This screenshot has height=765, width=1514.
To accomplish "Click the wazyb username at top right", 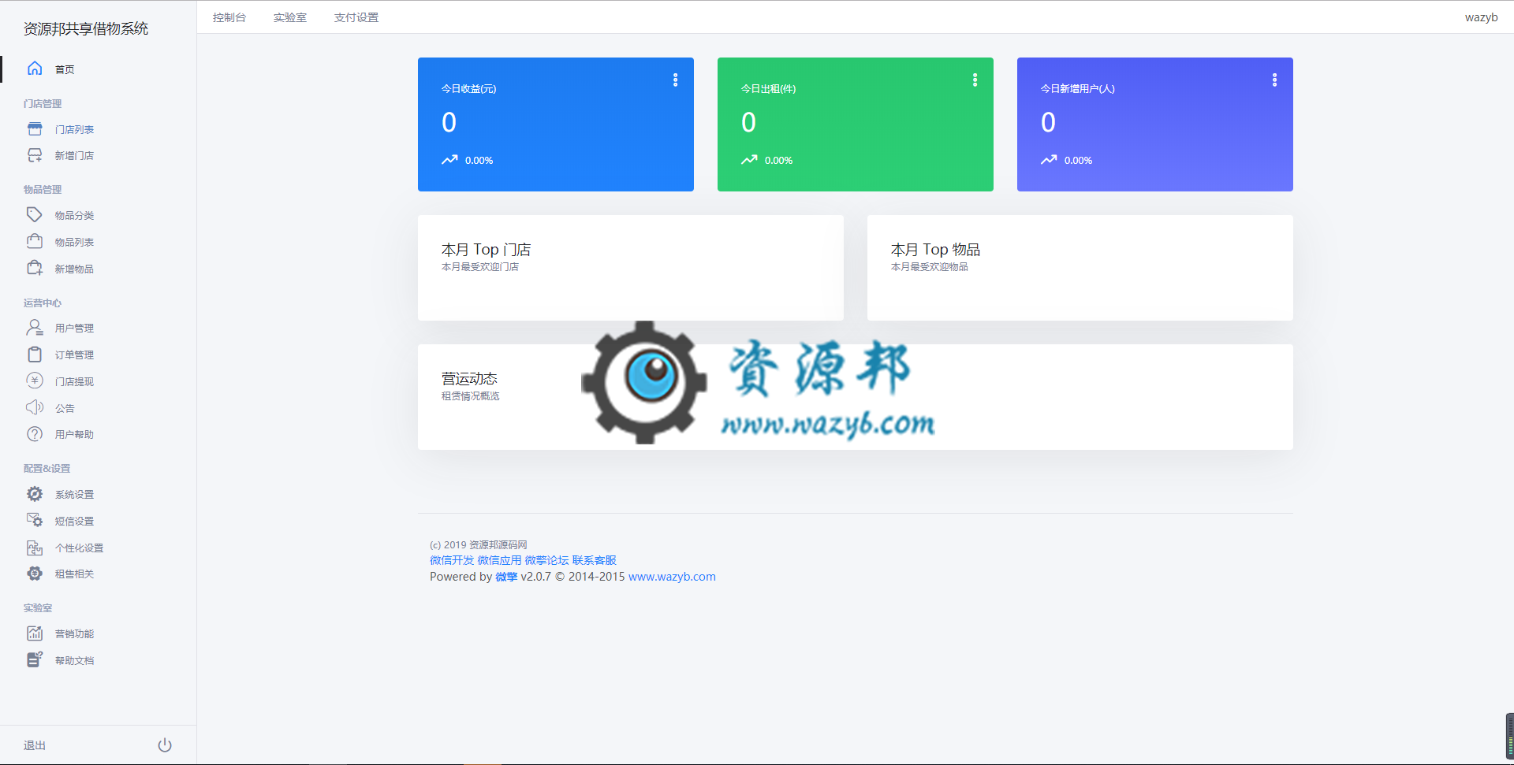I will [1481, 17].
